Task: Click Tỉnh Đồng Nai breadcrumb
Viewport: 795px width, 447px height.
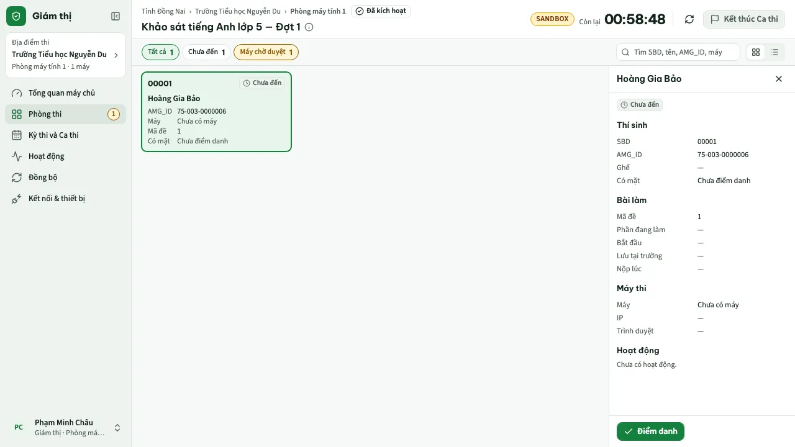Action: 163,11
